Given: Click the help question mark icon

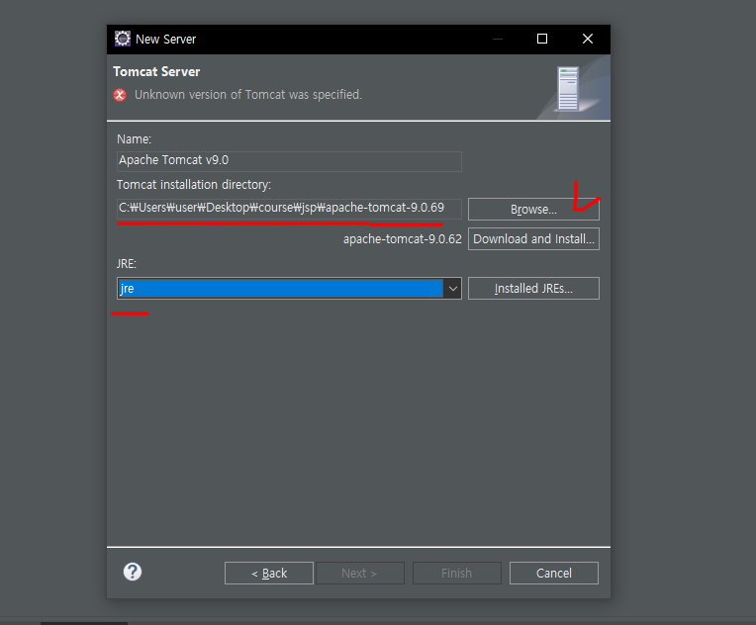Looking at the screenshot, I should (x=133, y=572).
